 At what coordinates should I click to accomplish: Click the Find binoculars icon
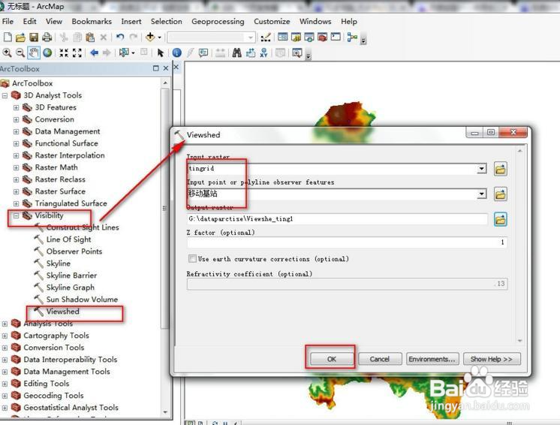click(x=236, y=53)
